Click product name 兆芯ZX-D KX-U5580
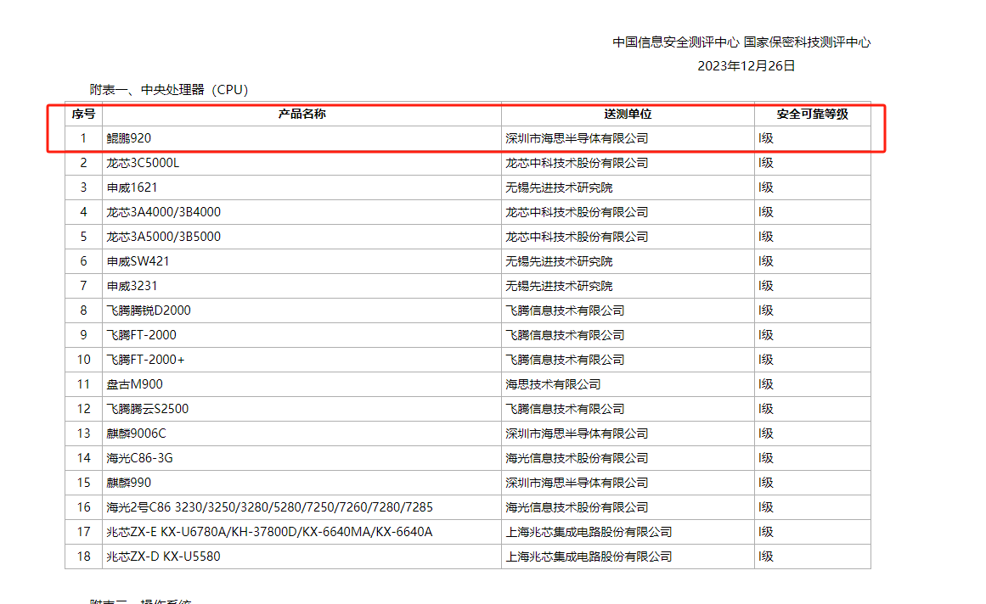Screen dimensions: 986x604 click(x=164, y=556)
